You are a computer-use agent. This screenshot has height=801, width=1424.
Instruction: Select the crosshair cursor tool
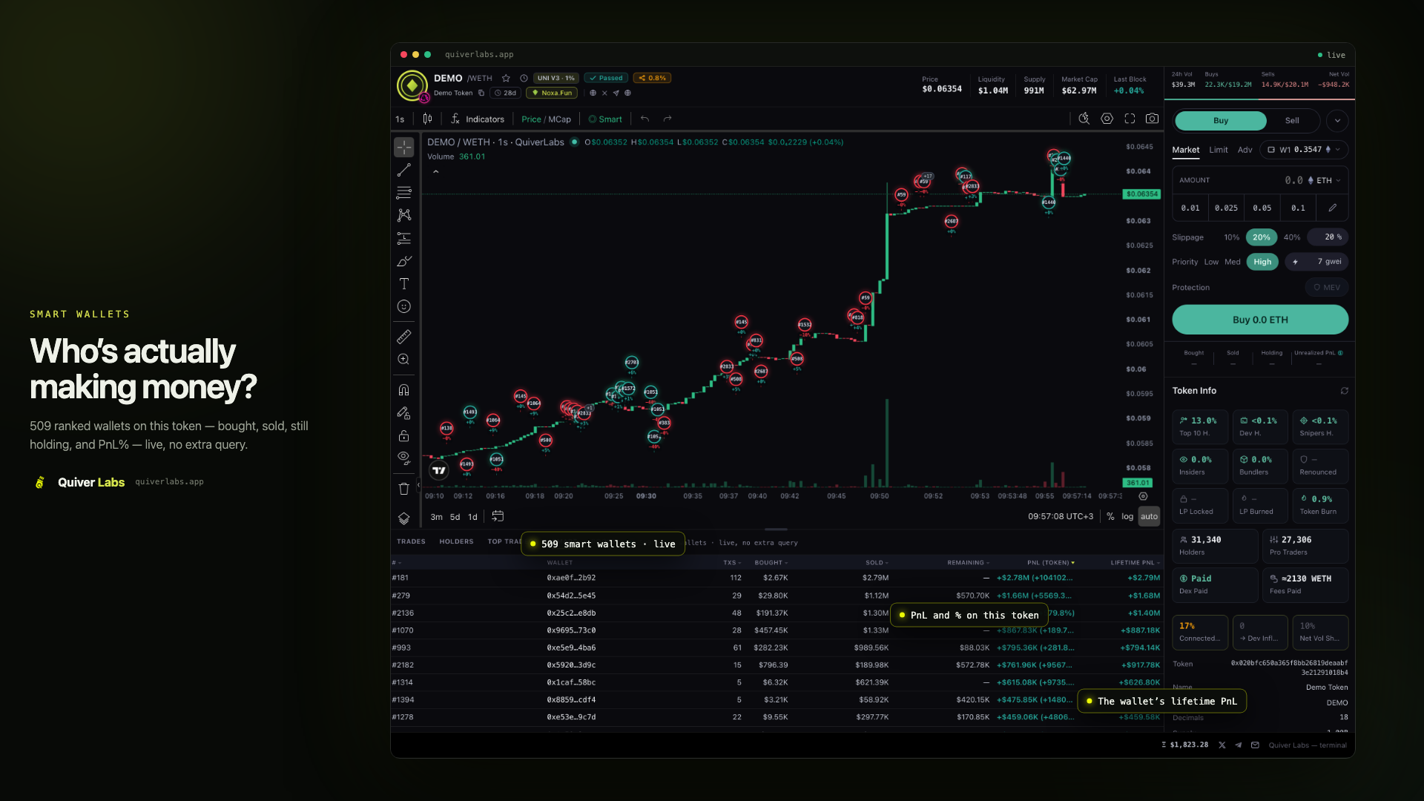click(x=403, y=147)
